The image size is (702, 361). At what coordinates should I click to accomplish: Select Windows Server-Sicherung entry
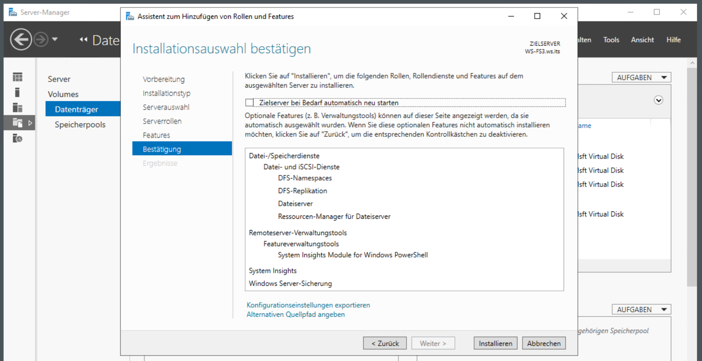290,284
